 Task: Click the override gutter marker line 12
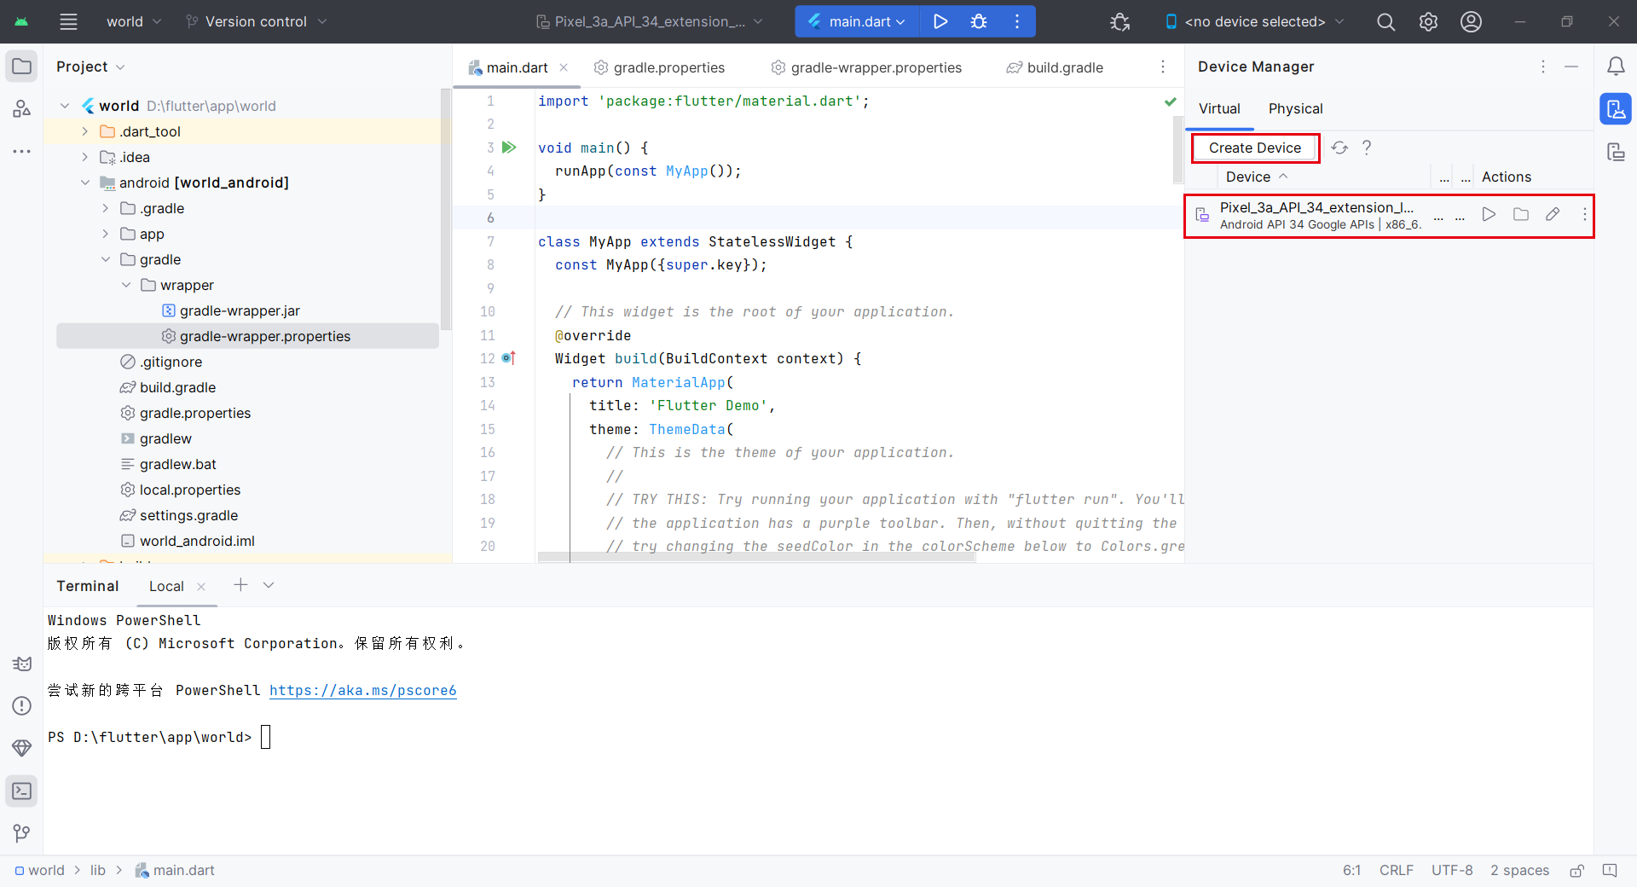click(509, 358)
